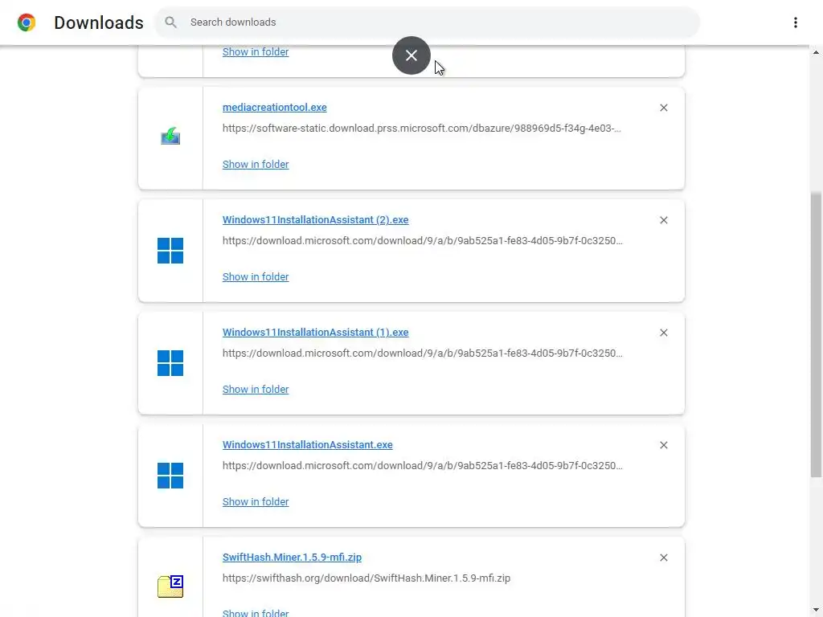Show Windows11InstallationAssistant (2).exe in folder
823x617 pixels.
coord(256,277)
